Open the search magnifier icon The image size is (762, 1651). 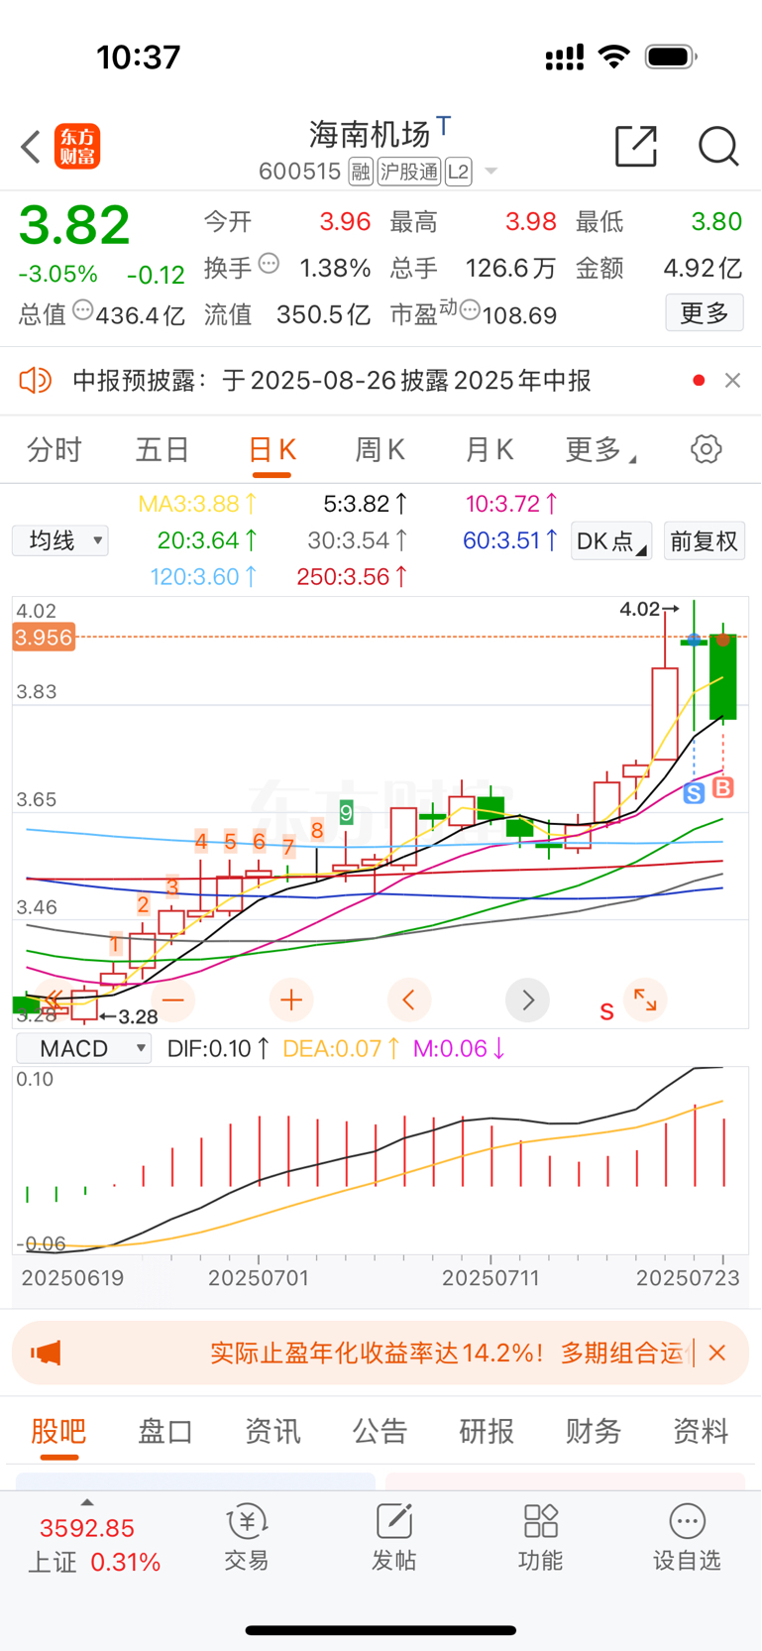click(718, 147)
